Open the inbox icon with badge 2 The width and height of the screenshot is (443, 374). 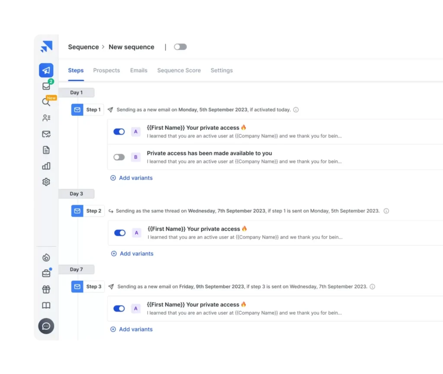click(x=46, y=86)
